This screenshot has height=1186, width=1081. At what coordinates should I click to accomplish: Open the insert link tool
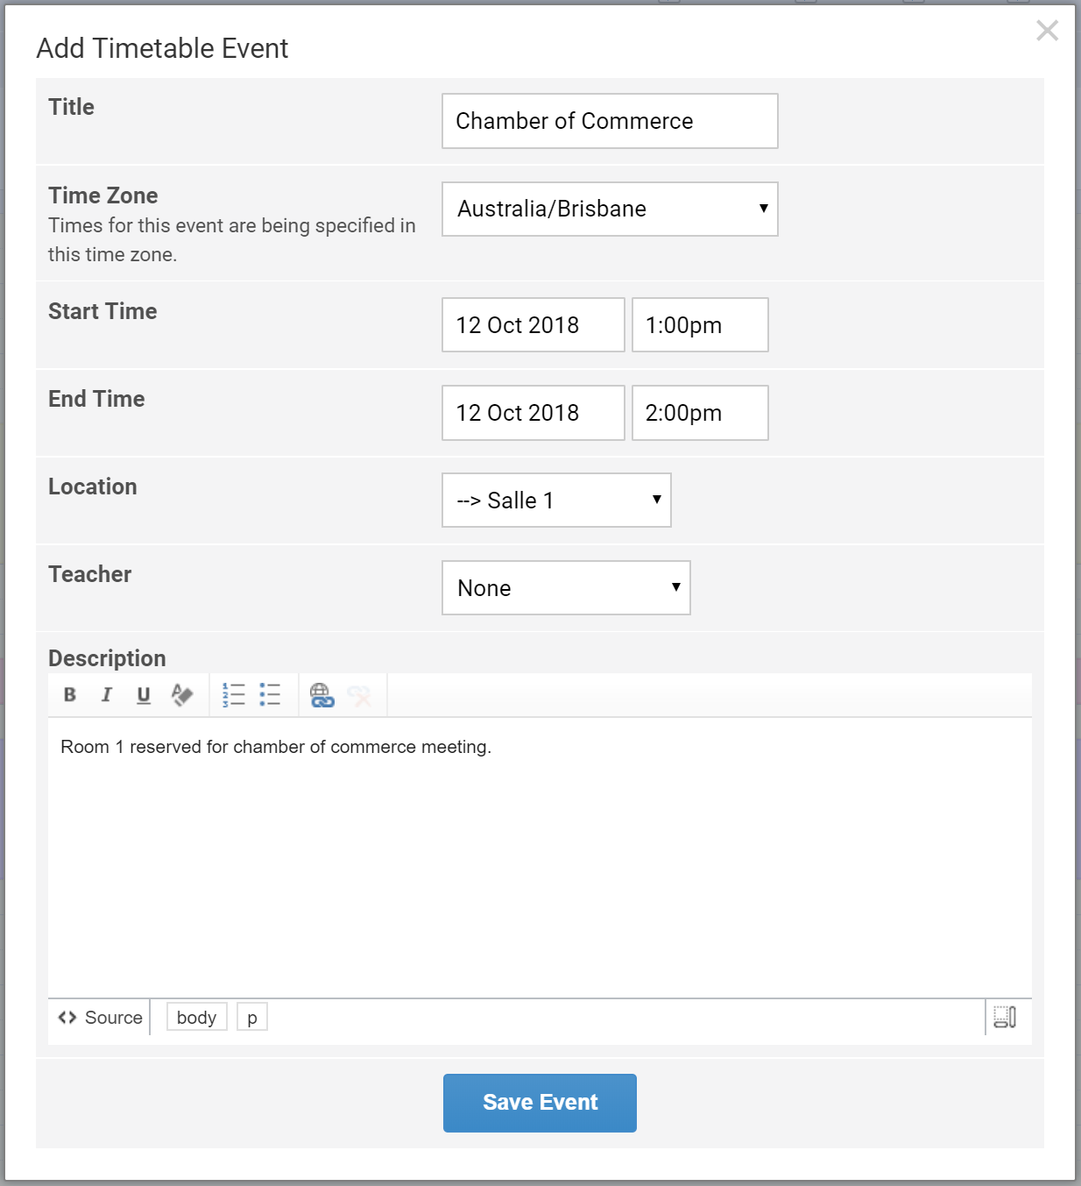[x=321, y=695]
